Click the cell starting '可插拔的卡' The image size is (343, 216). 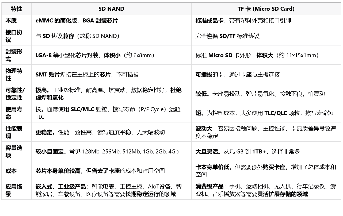266,74
